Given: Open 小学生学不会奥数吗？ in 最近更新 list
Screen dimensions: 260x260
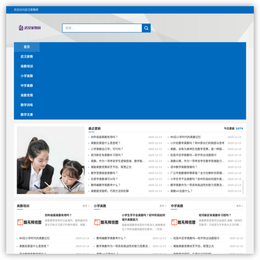Looking at the screenshot, I should point(197,179).
